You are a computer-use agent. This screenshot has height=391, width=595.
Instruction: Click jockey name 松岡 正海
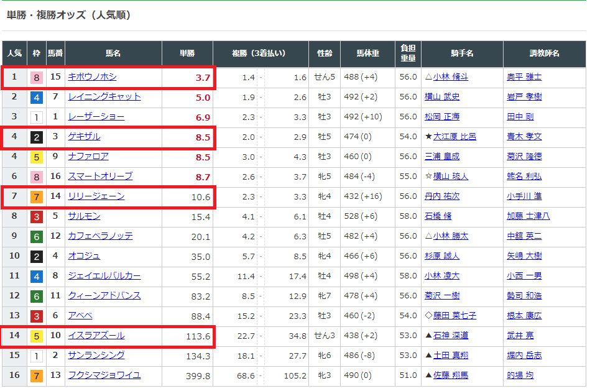(x=441, y=117)
